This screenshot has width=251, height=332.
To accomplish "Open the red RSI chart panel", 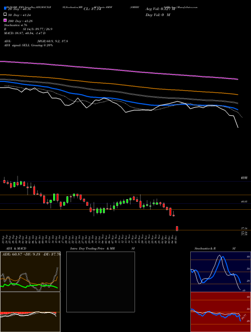I will tap(220, 312).
